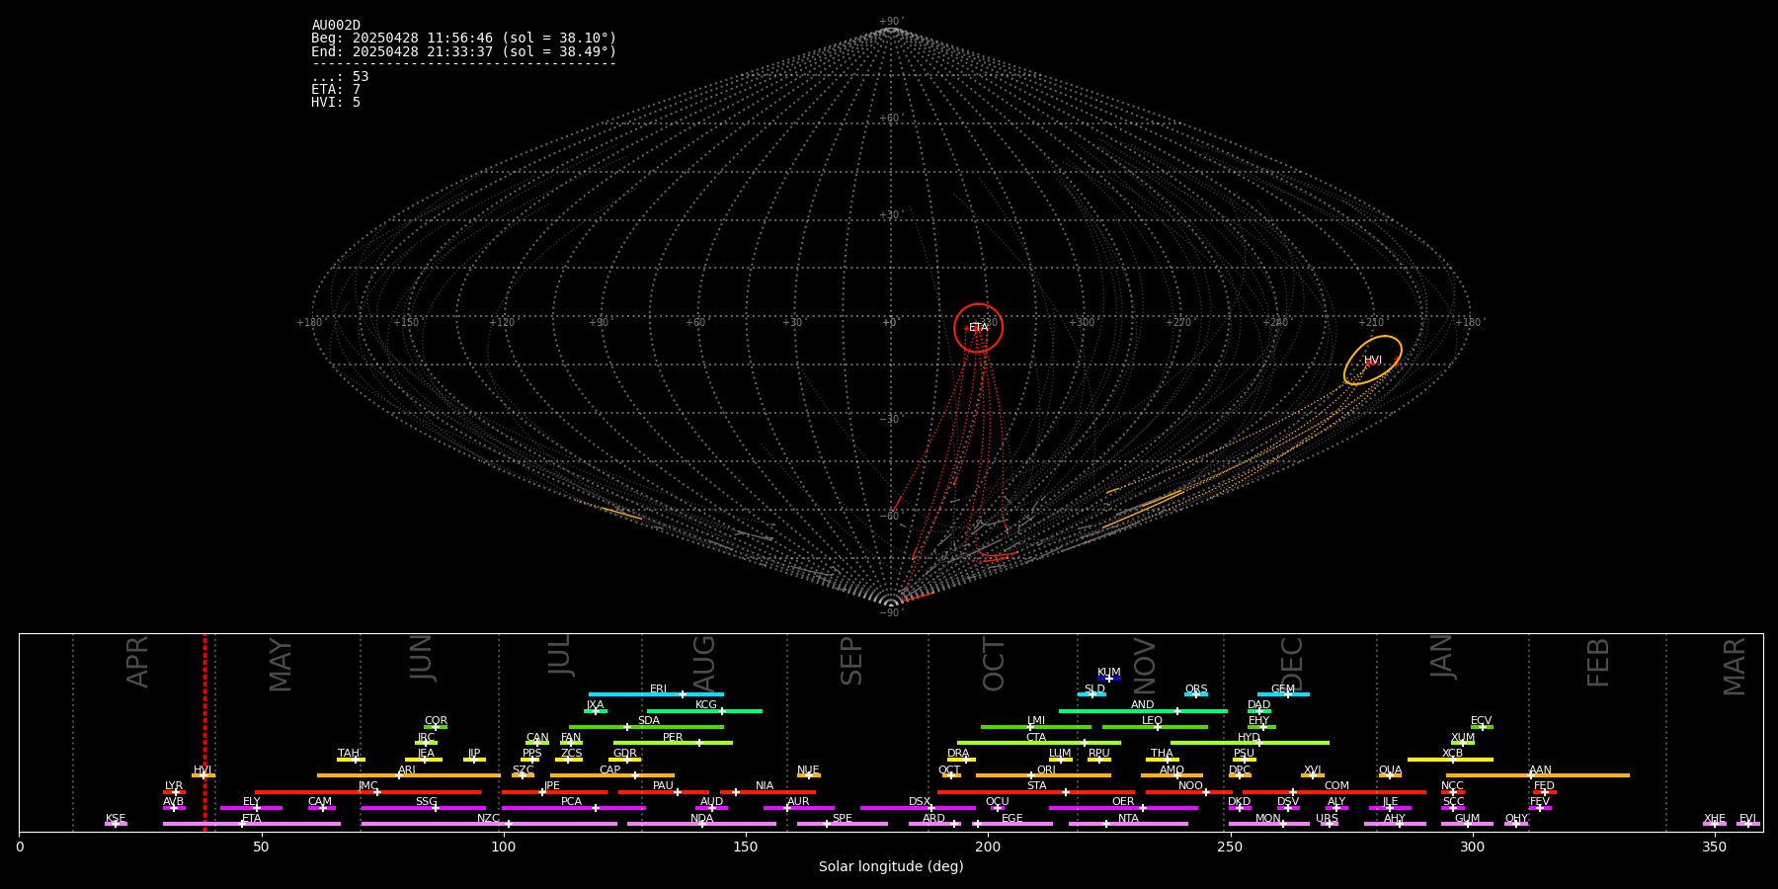Image resolution: width=1778 pixels, height=889 pixels.
Task: Click the pink NTA shower bar
Action: click(1128, 824)
